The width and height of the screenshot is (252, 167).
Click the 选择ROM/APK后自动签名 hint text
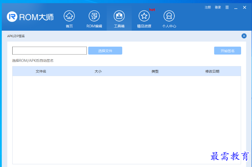coord(33,61)
